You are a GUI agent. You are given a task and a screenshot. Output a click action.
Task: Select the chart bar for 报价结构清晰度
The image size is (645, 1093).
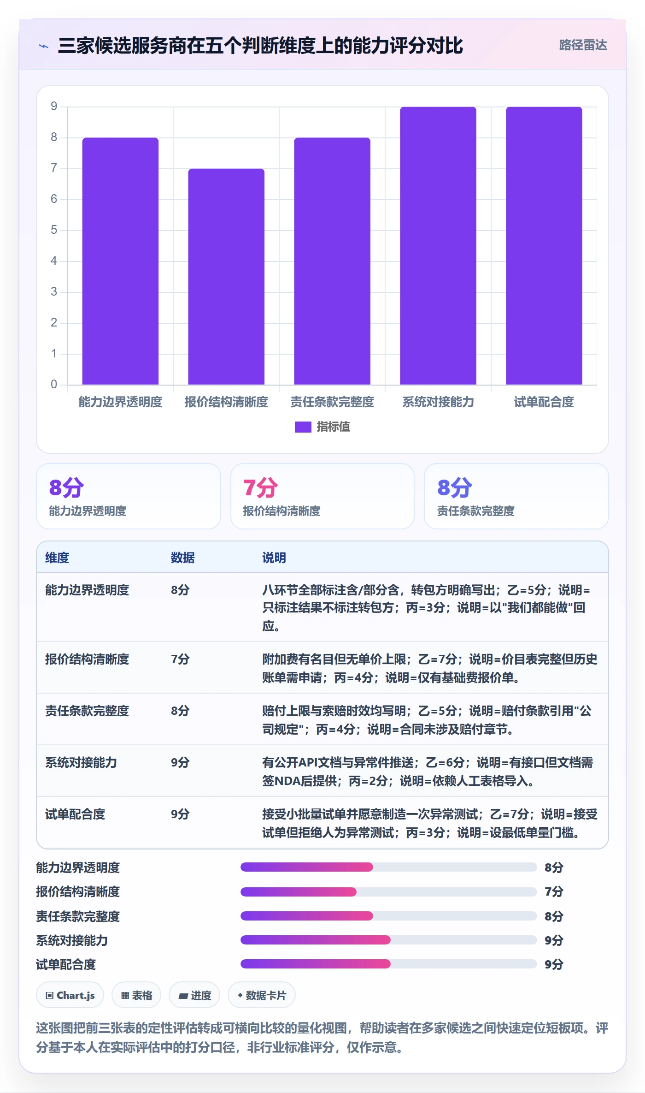click(x=226, y=277)
